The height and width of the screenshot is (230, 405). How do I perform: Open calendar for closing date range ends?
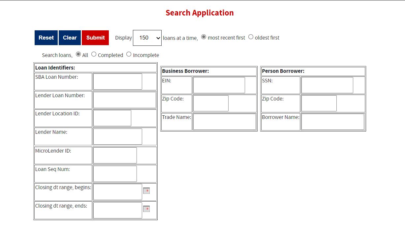pos(146,209)
